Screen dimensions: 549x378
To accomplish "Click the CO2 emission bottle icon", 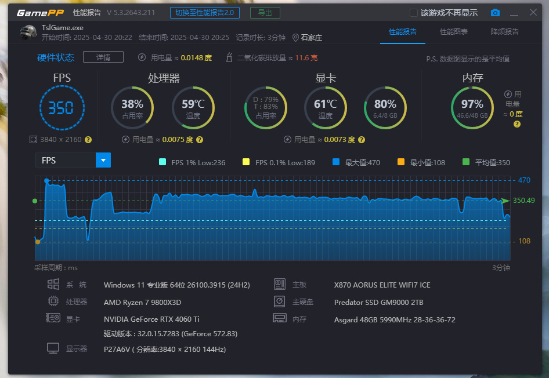I will pos(229,57).
